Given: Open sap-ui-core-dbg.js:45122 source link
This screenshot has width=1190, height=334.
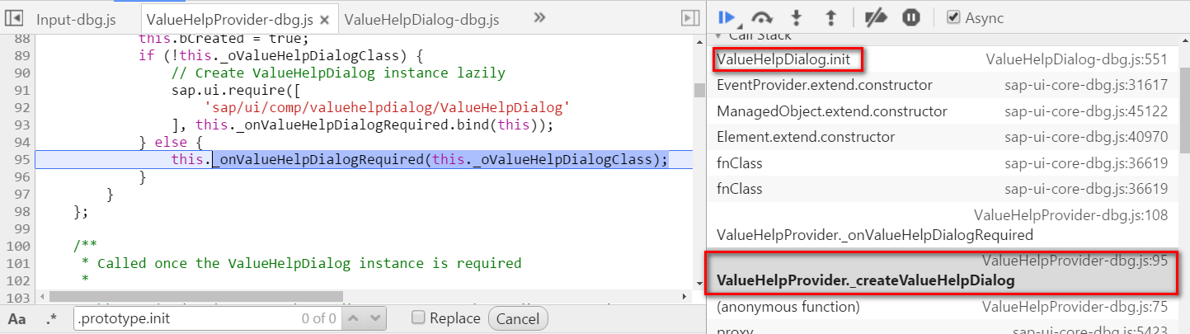Looking at the screenshot, I should pos(1086,111).
